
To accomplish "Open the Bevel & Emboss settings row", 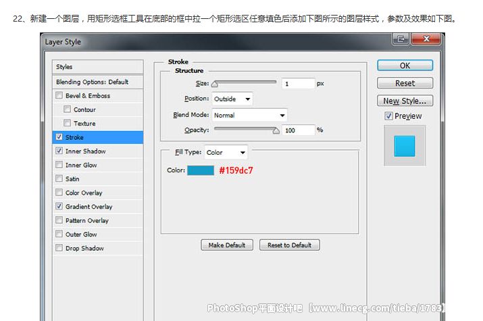I will point(98,95).
